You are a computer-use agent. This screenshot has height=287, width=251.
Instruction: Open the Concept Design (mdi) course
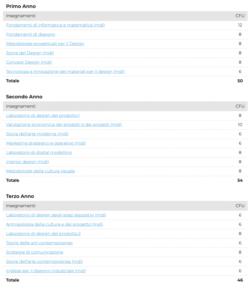pyautogui.click(x=29, y=62)
